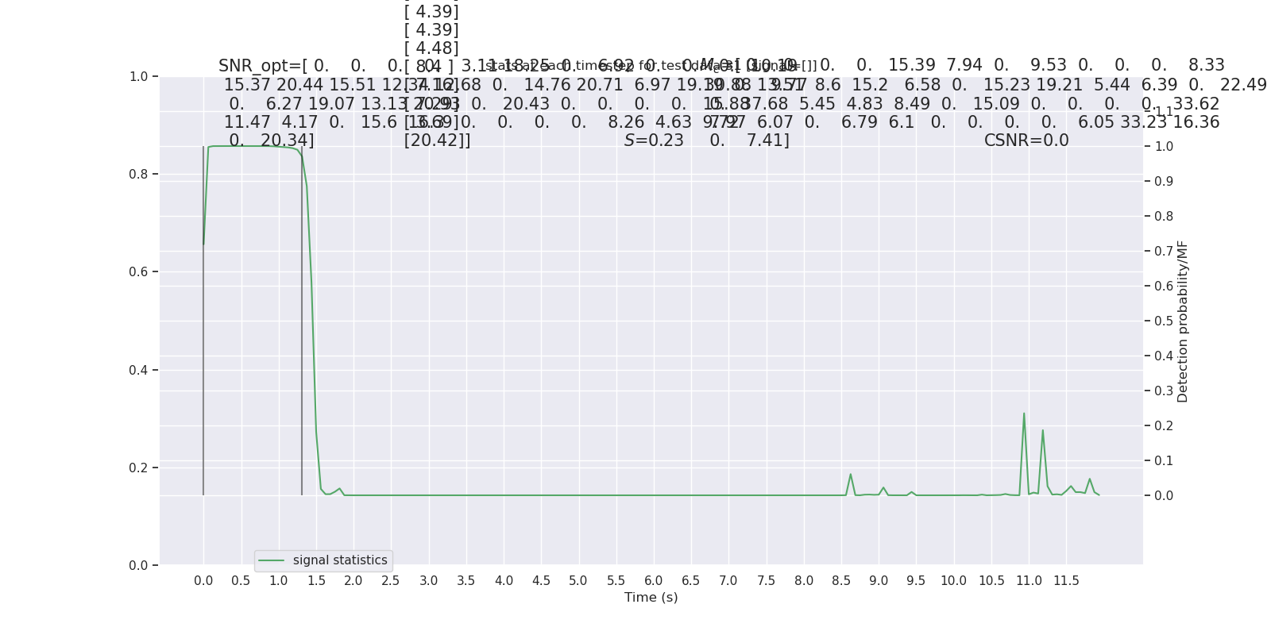Click the "[20.42]]" annotation value

(437, 140)
